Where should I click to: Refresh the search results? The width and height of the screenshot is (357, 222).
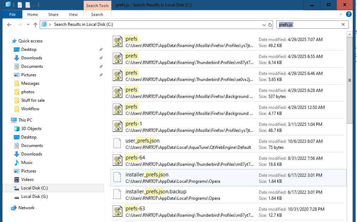pyautogui.click(x=270, y=25)
